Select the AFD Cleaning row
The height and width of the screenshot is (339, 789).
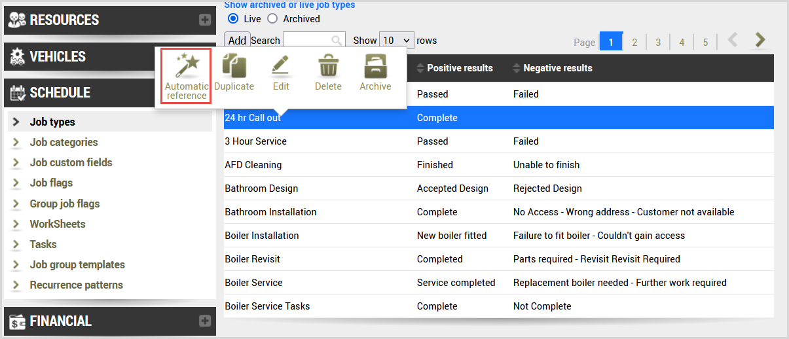pyautogui.click(x=500, y=165)
